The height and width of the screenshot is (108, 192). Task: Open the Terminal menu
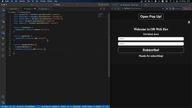(43, 1)
